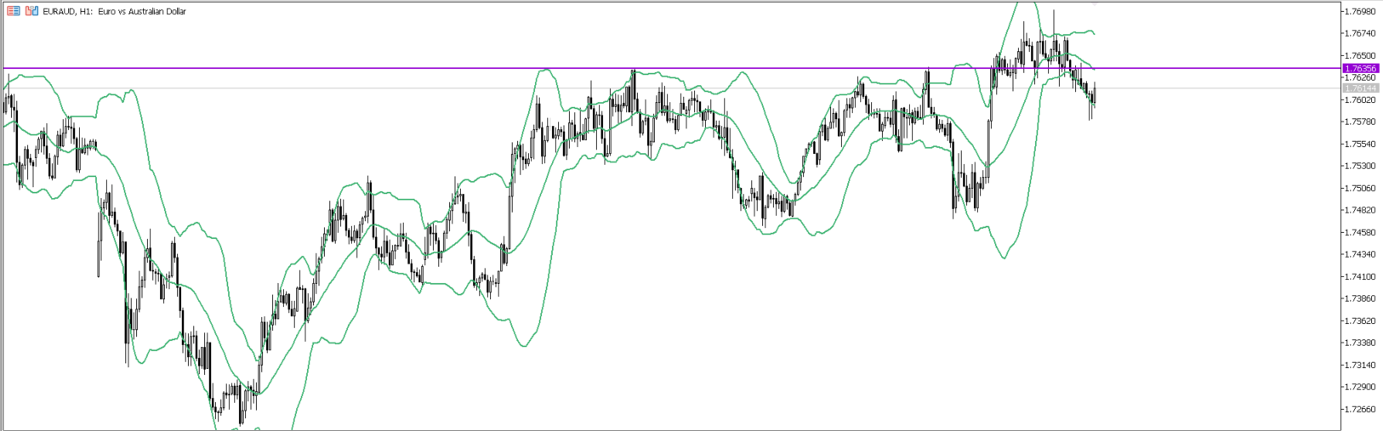The image size is (1383, 431).
Task: Click the 1.76740 level on price scale
Action: 1361,34
